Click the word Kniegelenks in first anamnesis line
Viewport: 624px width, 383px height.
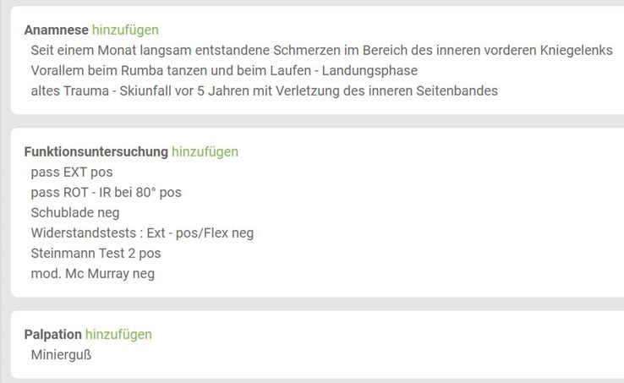coord(576,51)
